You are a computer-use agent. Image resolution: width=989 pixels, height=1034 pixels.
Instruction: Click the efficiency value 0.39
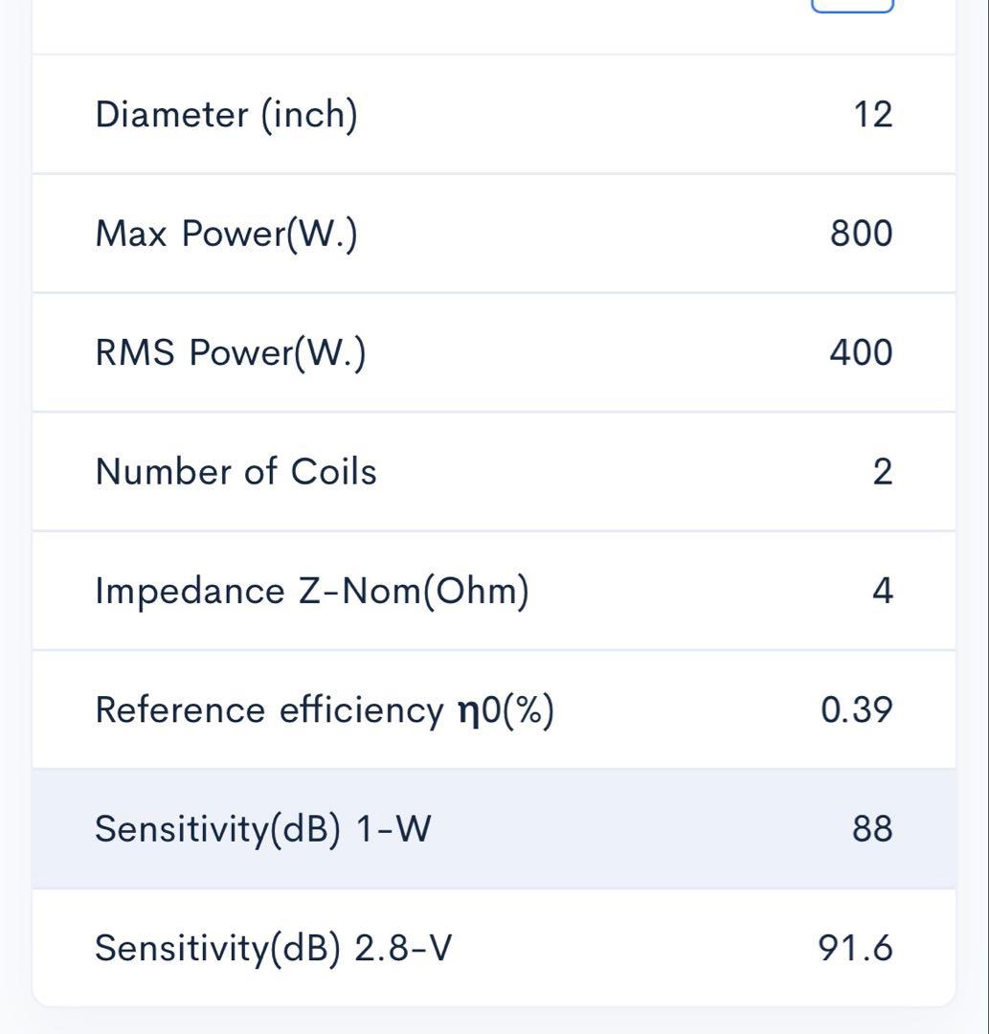pyautogui.click(x=857, y=710)
